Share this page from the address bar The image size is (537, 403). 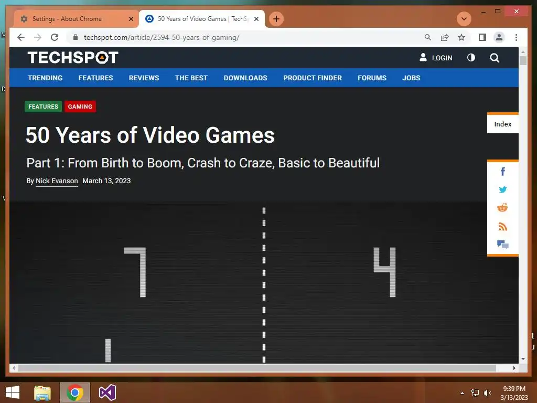pyautogui.click(x=445, y=37)
